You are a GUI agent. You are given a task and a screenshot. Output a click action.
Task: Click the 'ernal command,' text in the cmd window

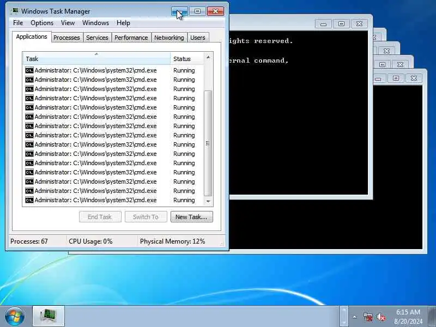coord(258,60)
